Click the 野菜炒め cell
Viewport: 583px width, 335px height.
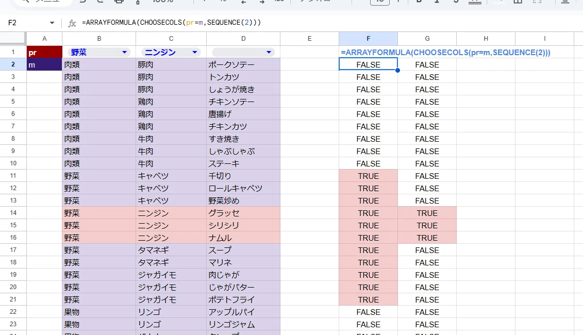pos(243,201)
